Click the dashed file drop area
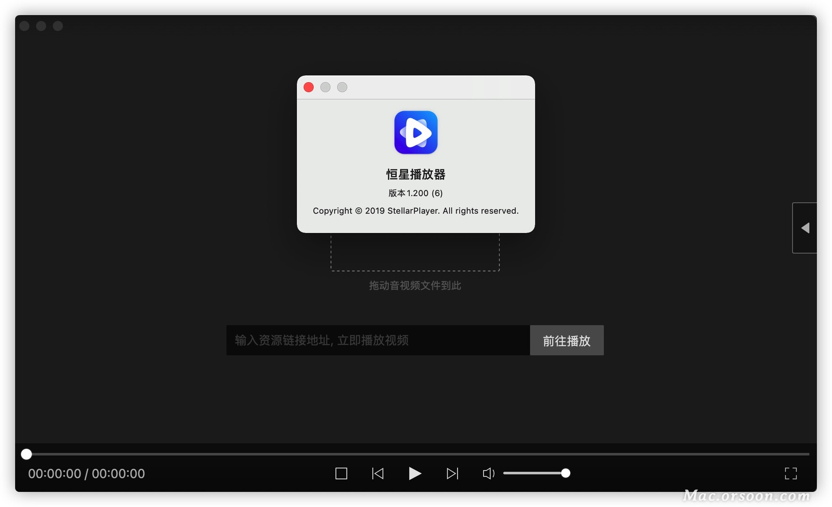Viewport: 832px width, 507px height. pos(415,252)
